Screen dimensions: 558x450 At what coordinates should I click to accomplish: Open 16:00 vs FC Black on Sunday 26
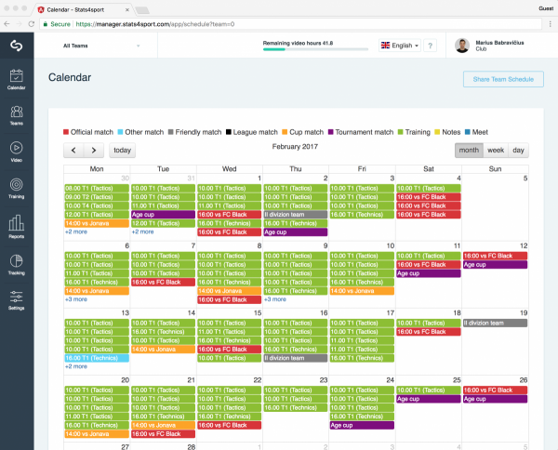tap(495, 390)
